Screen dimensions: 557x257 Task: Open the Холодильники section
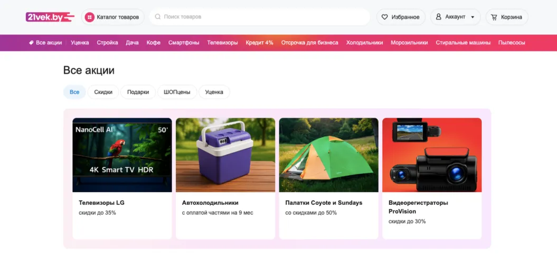coord(365,43)
